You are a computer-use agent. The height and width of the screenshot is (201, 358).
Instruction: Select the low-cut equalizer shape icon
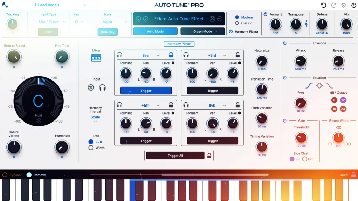point(309,85)
